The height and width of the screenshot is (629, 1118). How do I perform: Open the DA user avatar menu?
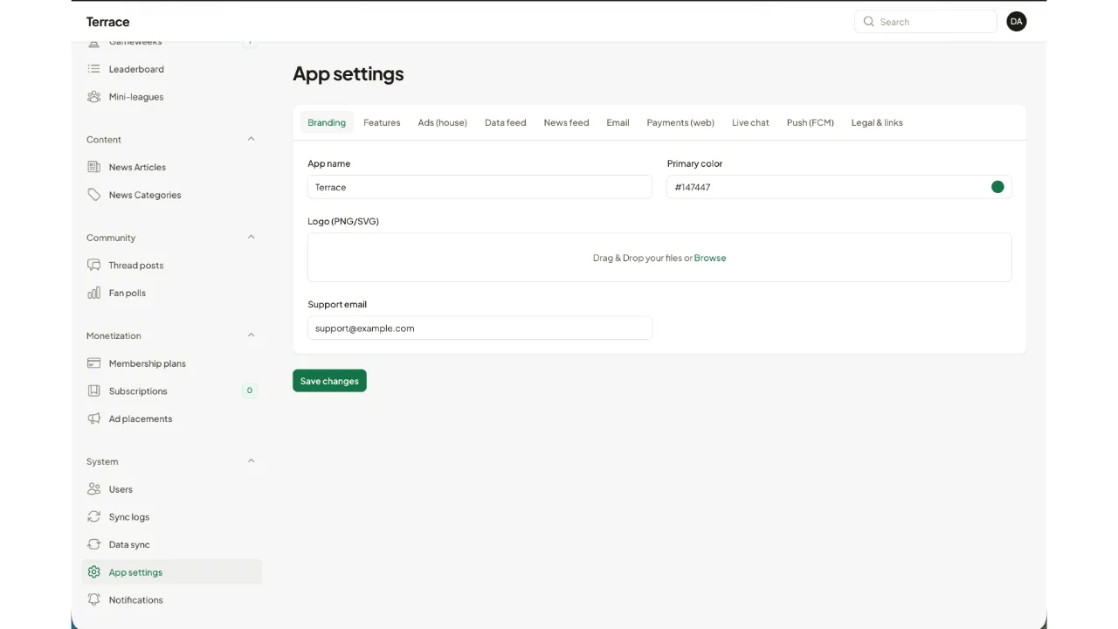[1016, 22]
